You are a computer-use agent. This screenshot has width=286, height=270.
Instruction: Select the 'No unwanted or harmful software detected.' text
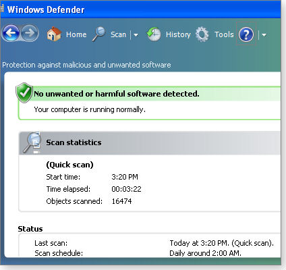(x=117, y=94)
